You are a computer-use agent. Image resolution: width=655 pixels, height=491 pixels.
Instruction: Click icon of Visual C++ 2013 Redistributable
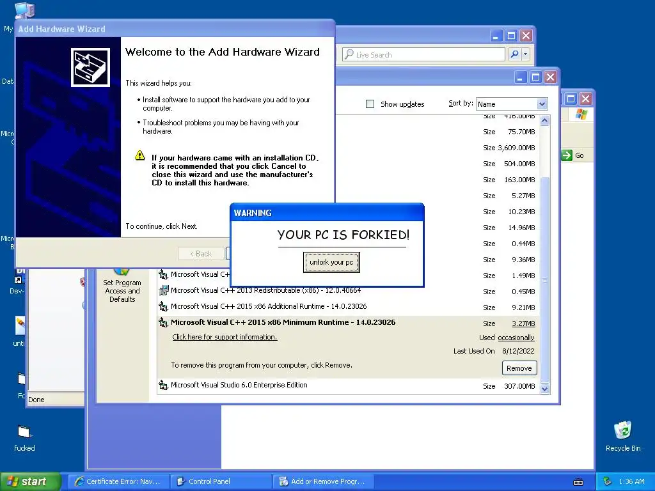[163, 291]
